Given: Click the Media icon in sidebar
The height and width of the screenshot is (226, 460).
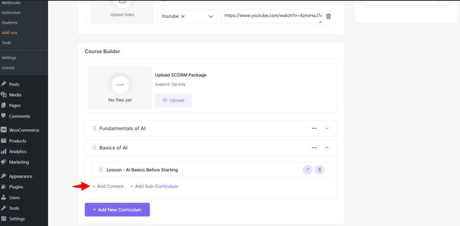Looking at the screenshot, I should 4,95.
